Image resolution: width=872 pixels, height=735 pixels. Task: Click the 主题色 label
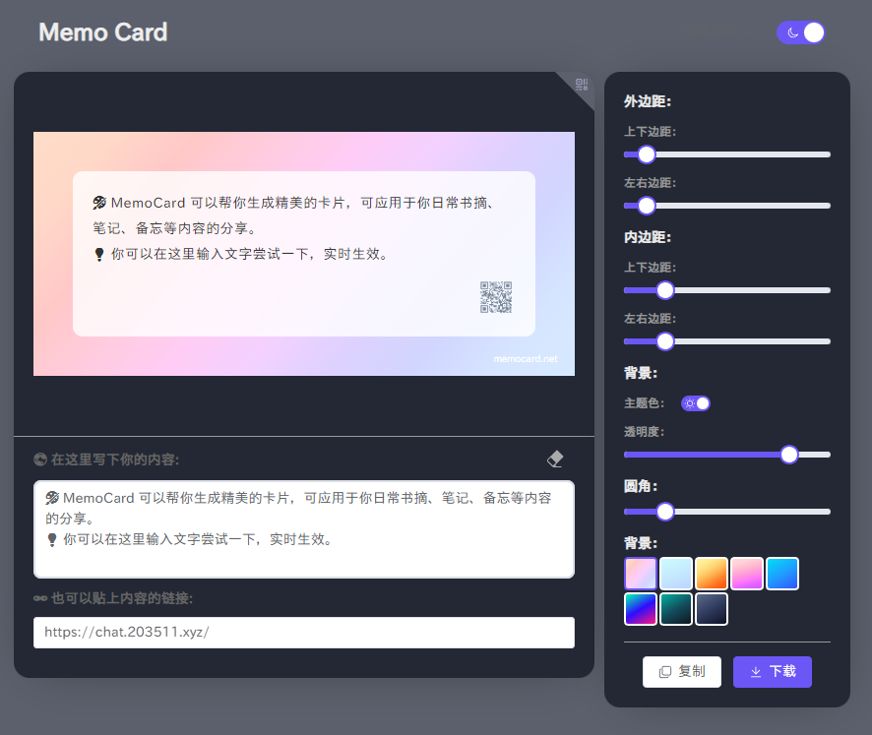644,403
